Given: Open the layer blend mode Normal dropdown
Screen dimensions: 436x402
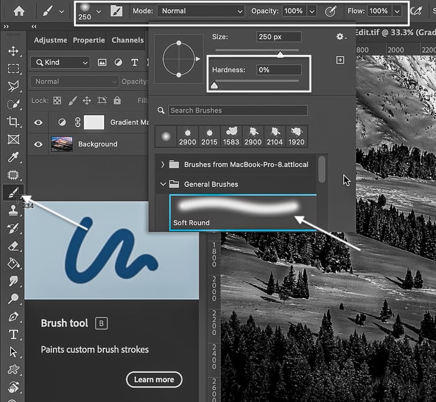Looking at the screenshot, I should tap(75, 82).
